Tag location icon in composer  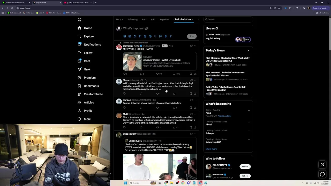[155, 36]
